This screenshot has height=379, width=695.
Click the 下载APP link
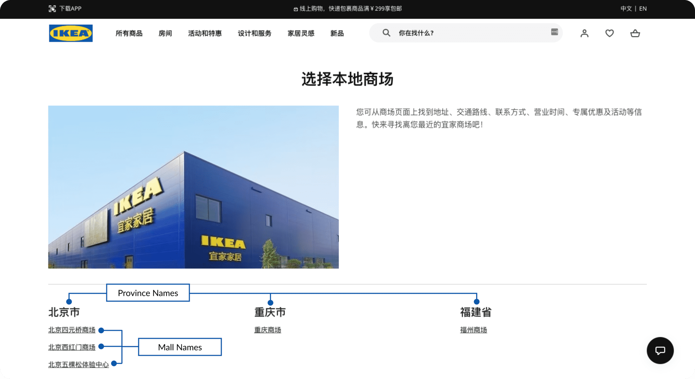click(x=70, y=9)
